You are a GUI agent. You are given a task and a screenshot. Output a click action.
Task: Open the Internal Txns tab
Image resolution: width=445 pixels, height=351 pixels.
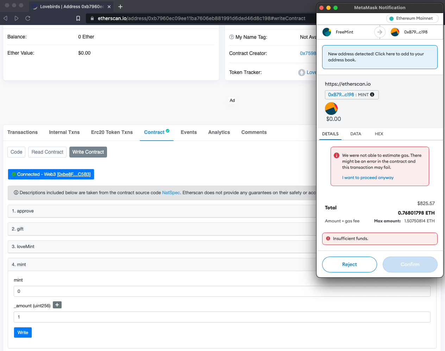pos(64,132)
